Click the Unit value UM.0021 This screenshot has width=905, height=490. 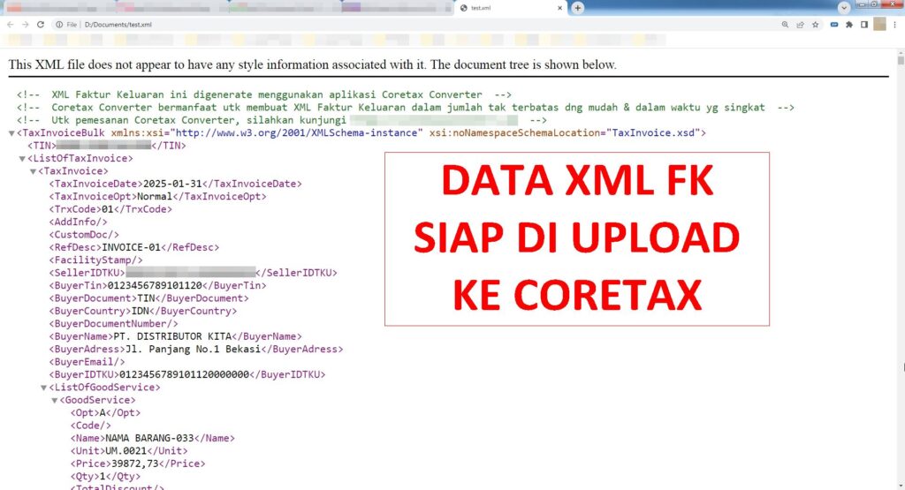coord(125,451)
